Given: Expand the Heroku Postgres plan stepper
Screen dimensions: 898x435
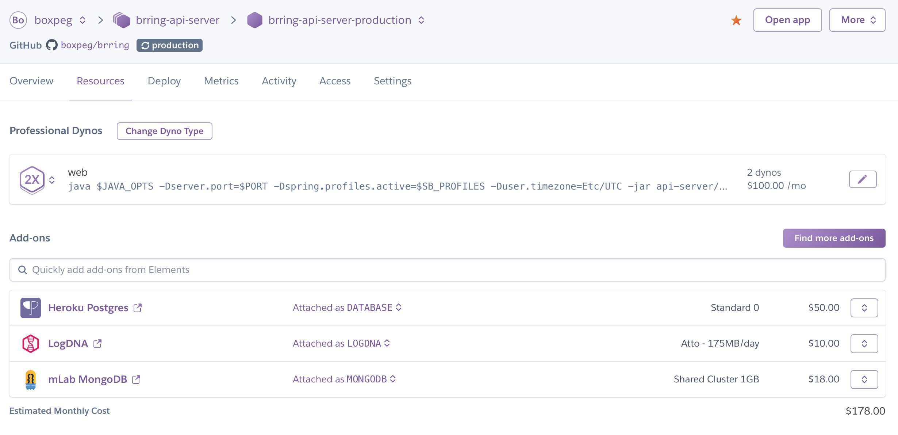Looking at the screenshot, I should coord(864,307).
